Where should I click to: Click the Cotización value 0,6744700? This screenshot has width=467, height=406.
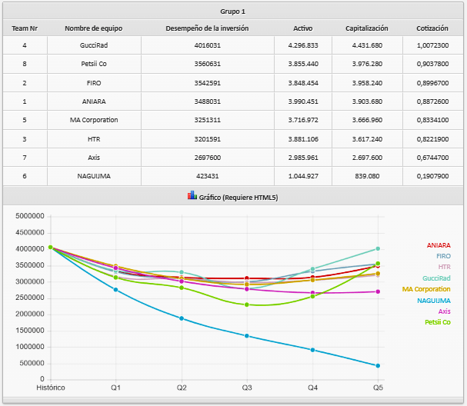[432, 158]
